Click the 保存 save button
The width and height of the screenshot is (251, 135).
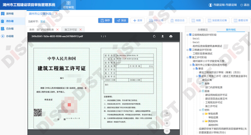point(105,21)
